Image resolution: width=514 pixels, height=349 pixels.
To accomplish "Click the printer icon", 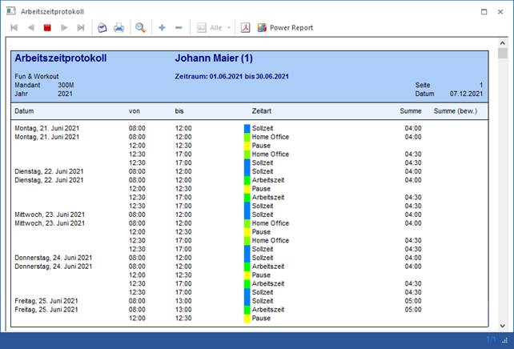I will coord(118,27).
